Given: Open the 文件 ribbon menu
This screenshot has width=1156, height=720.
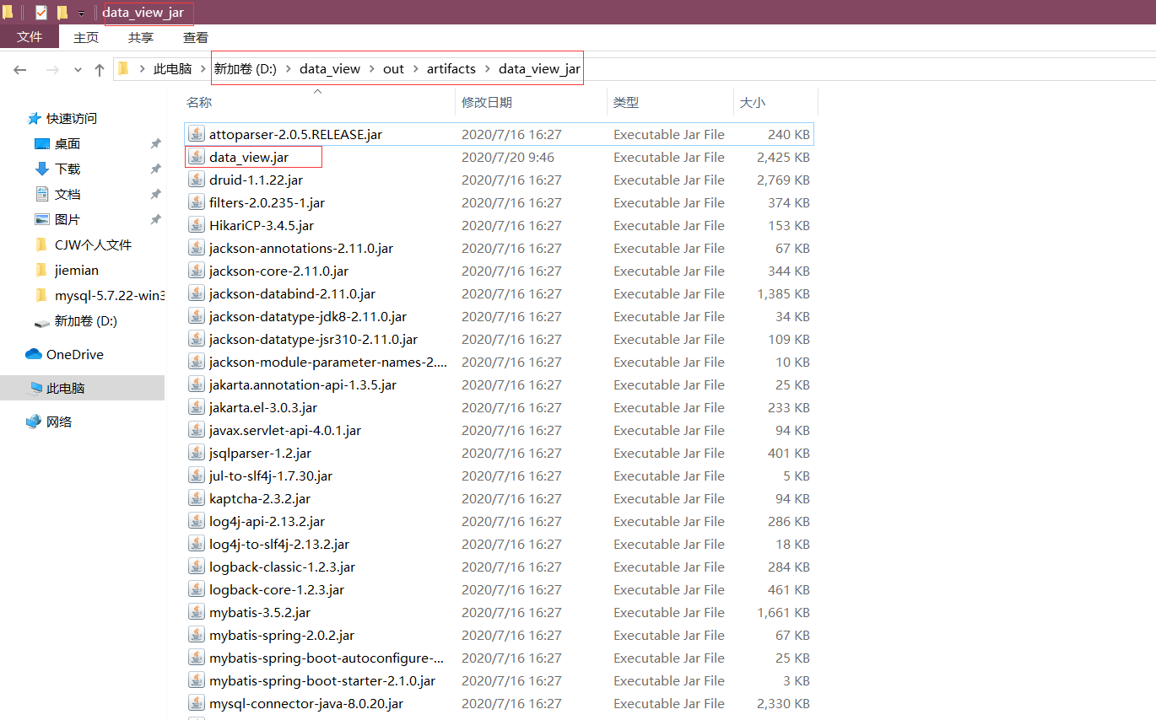Looking at the screenshot, I should click(30, 37).
